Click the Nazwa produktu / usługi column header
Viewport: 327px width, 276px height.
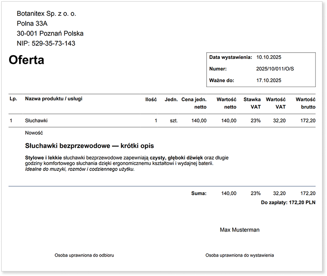click(54, 99)
